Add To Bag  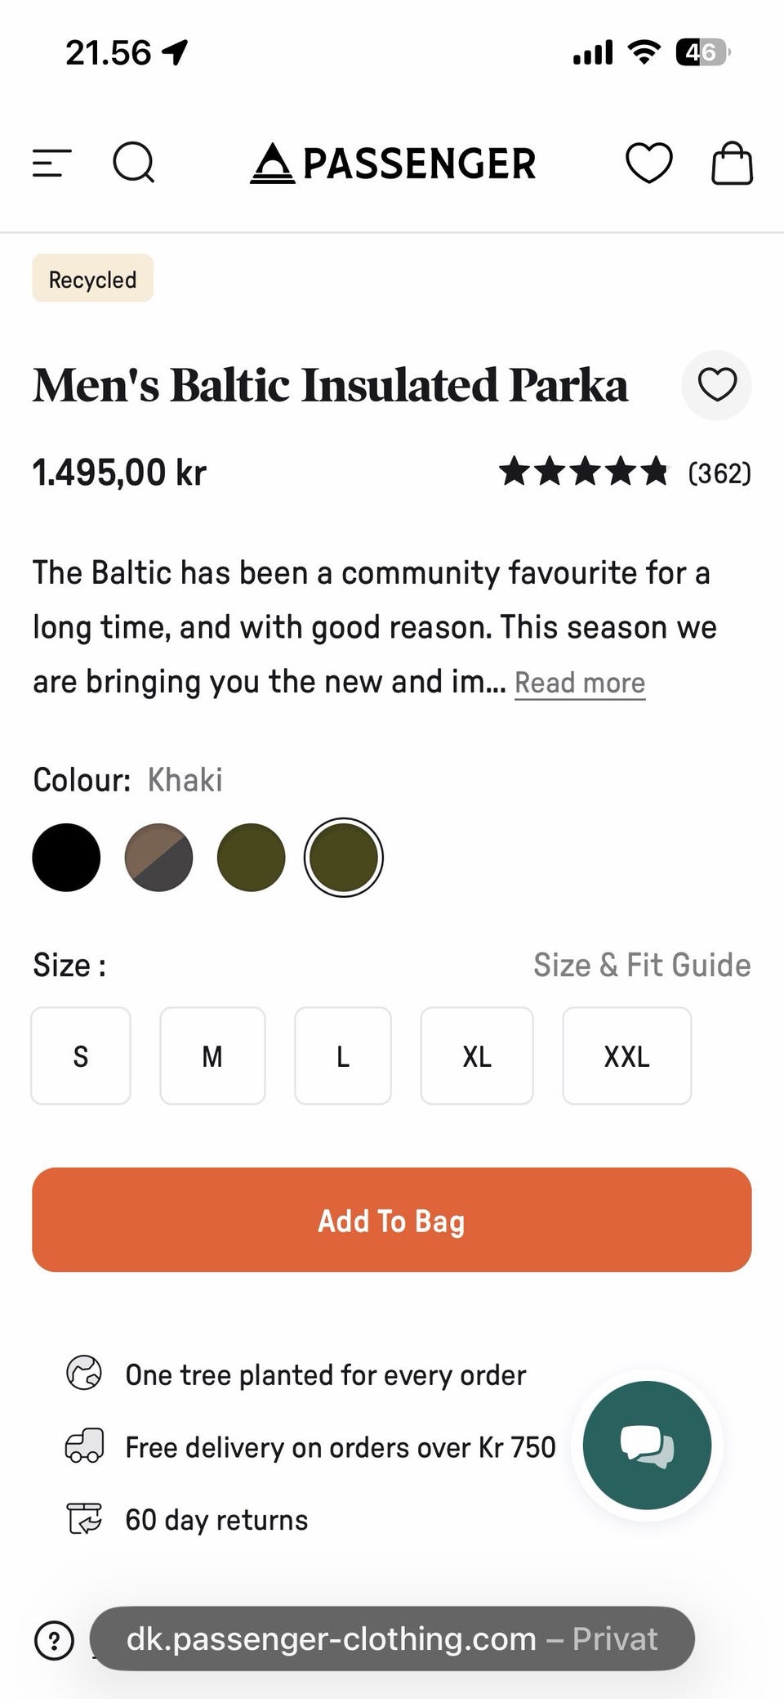(392, 1220)
